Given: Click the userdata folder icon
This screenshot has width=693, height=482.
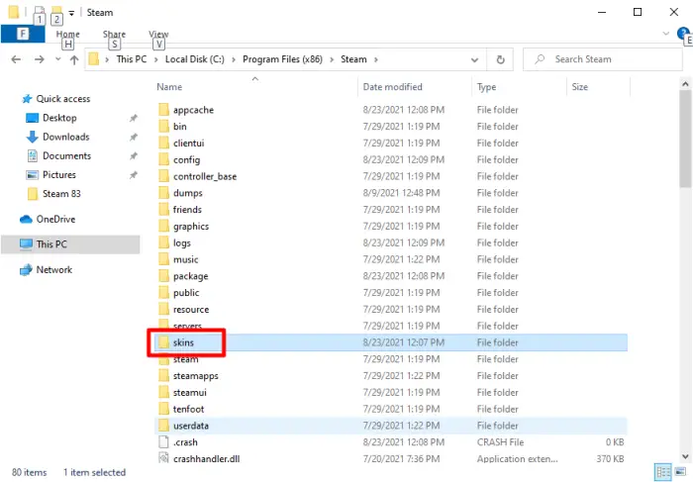Looking at the screenshot, I should (164, 426).
